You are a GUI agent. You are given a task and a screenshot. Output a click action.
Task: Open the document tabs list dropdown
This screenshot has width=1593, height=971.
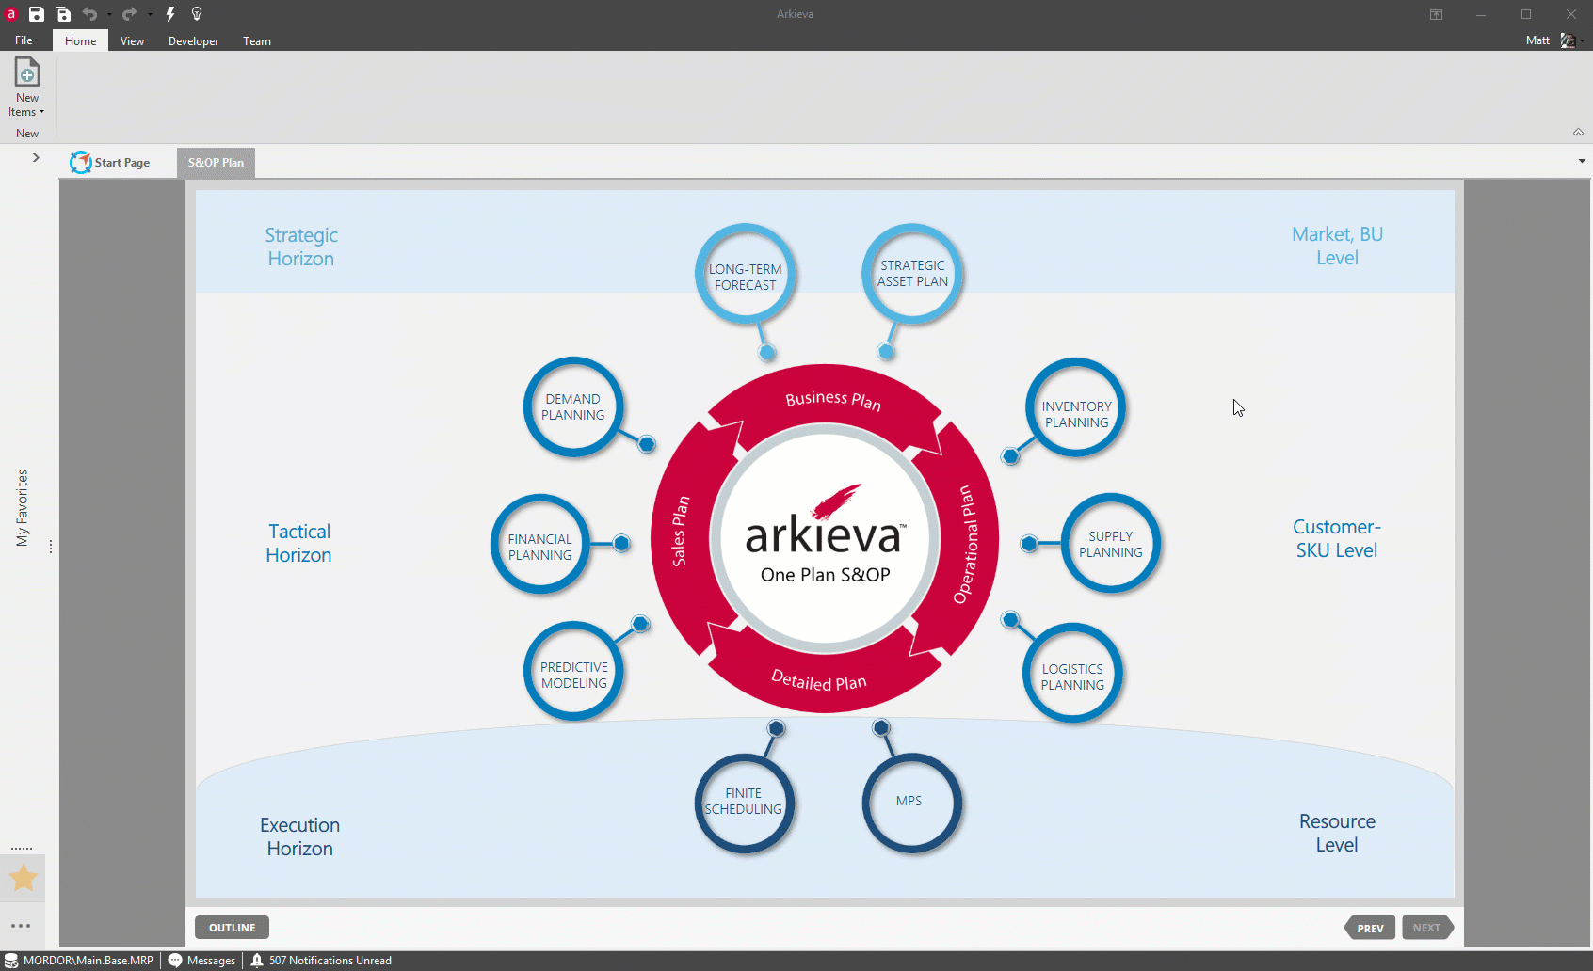pos(1582,161)
